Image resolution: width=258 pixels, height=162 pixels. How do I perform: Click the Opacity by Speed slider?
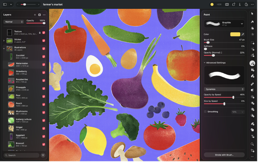point(225,98)
